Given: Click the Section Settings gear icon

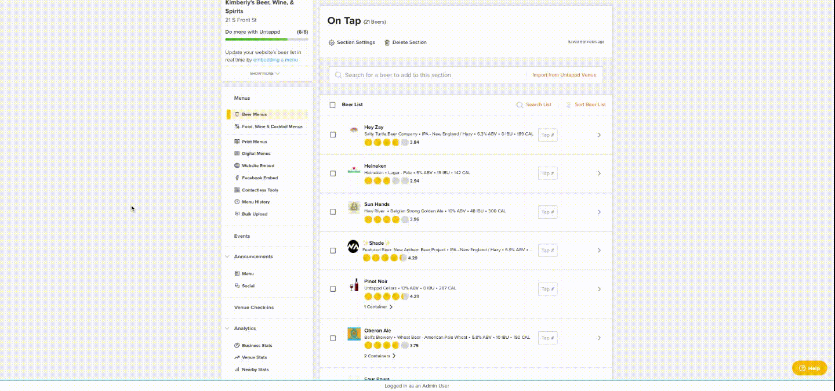Looking at the screenshot, I should [332, 42].
